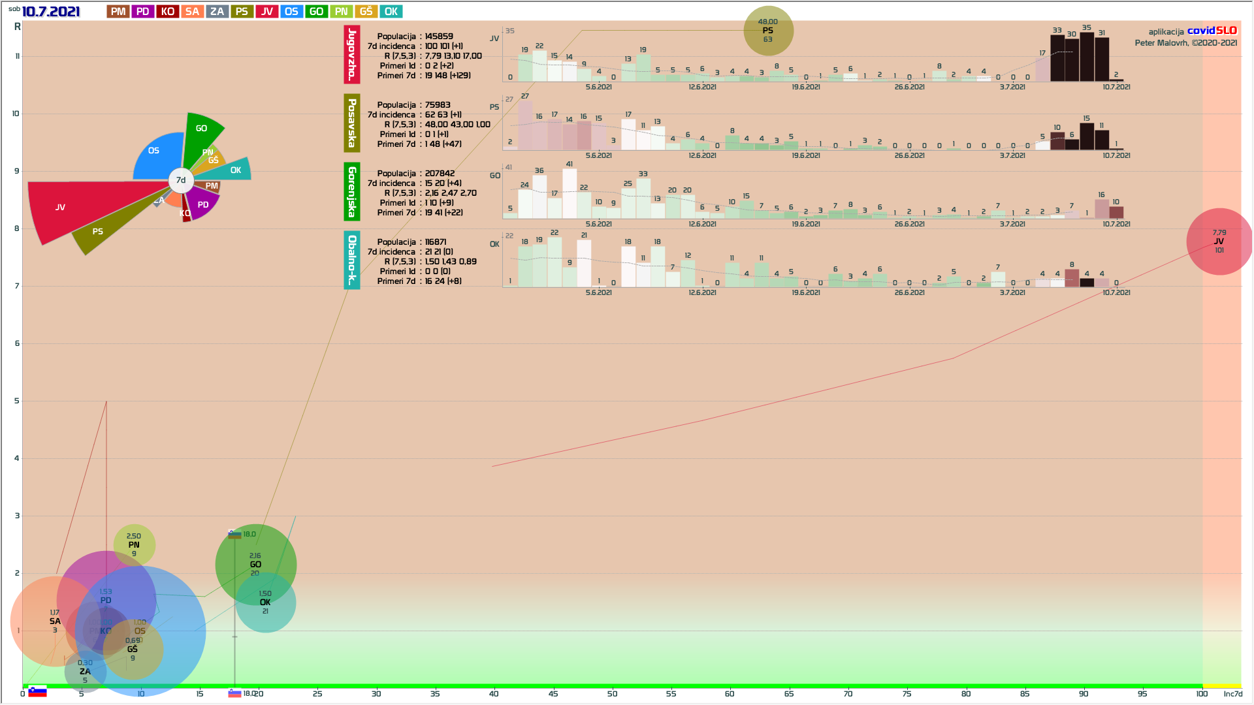Select the SA region tag
Screen dimensions: 1254x705
point(192,12)
